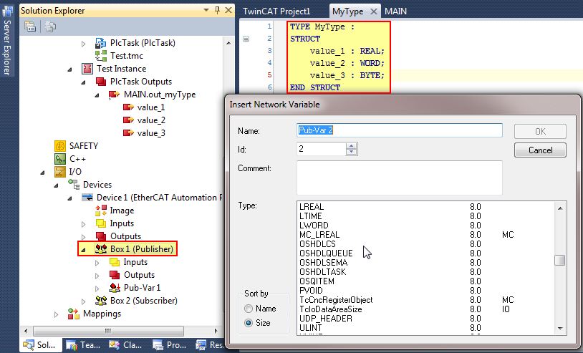Click the Test Instance icon
Screen dimensions: 583x353
(x=87, y=69)
